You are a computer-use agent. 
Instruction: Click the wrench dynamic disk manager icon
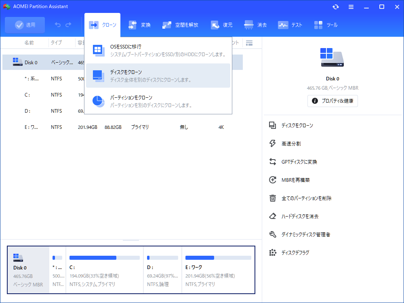273,234
